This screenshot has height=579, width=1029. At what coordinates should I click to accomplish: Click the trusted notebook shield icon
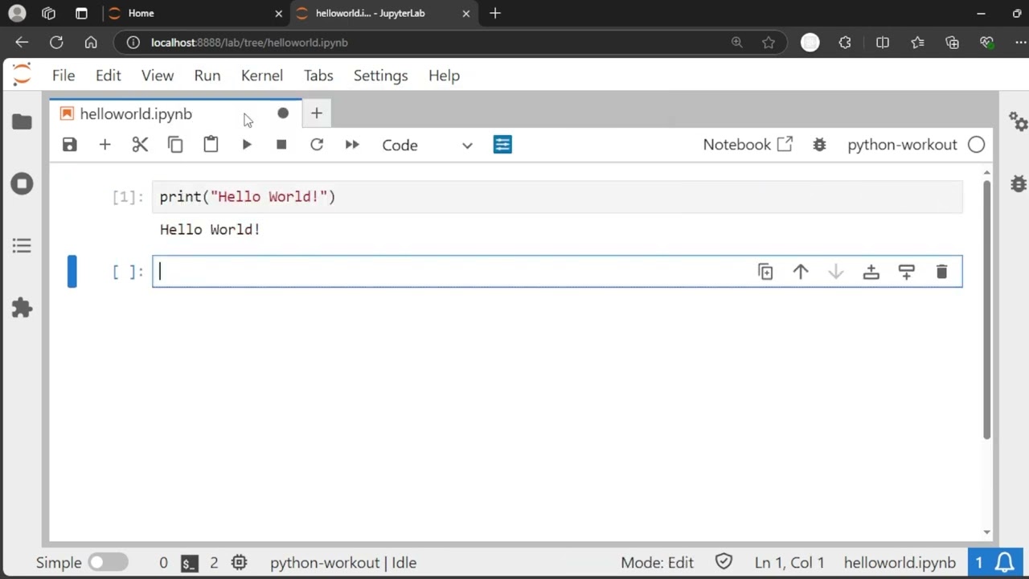click(x=724, y=562)
